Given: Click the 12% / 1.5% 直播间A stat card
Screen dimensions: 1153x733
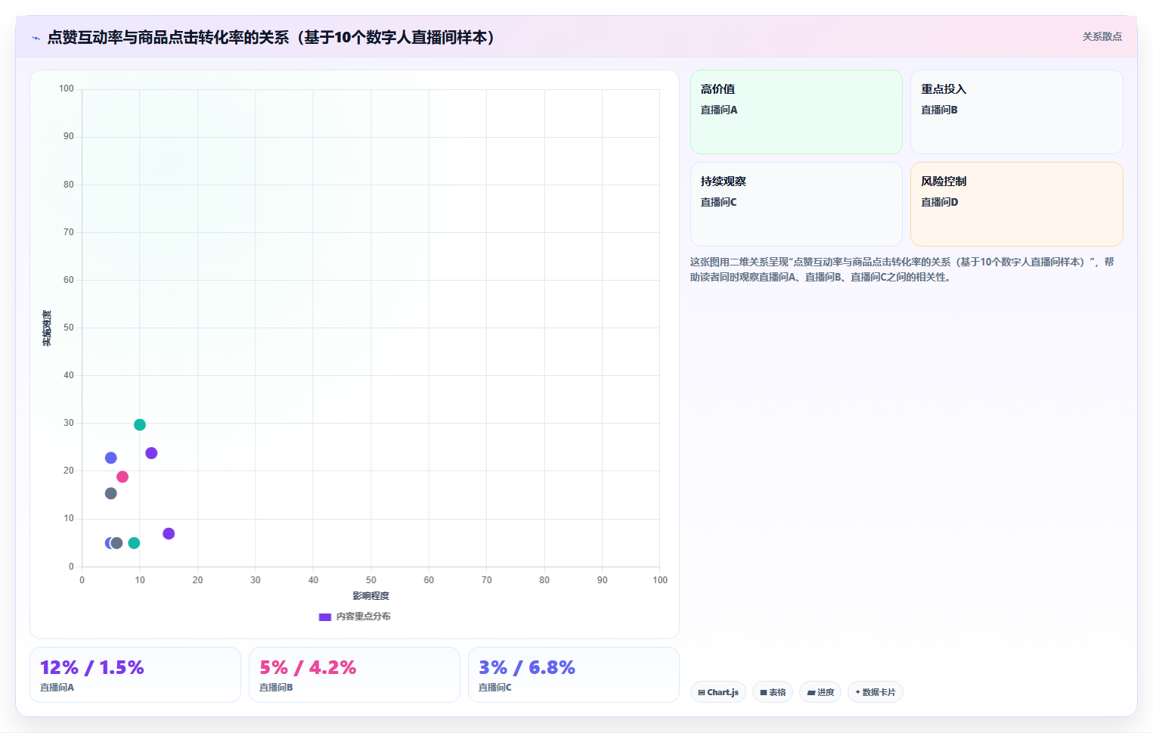Looking at the screenshot, I should (x=135, y=675).
